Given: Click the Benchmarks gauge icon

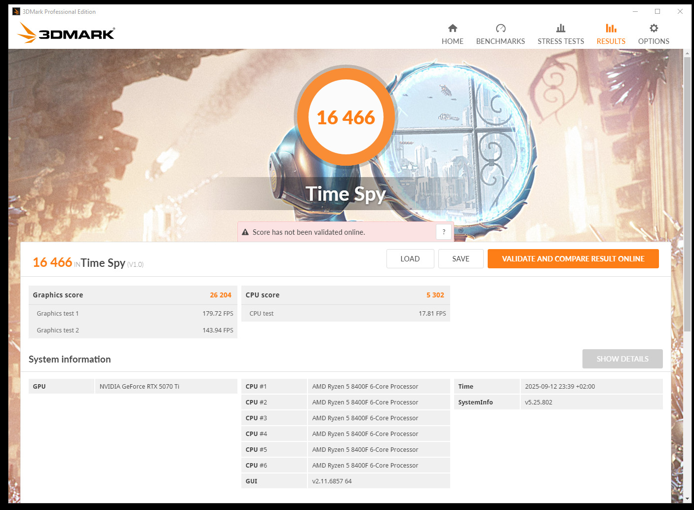Looking at the screenshot, I should click(501, 28).
